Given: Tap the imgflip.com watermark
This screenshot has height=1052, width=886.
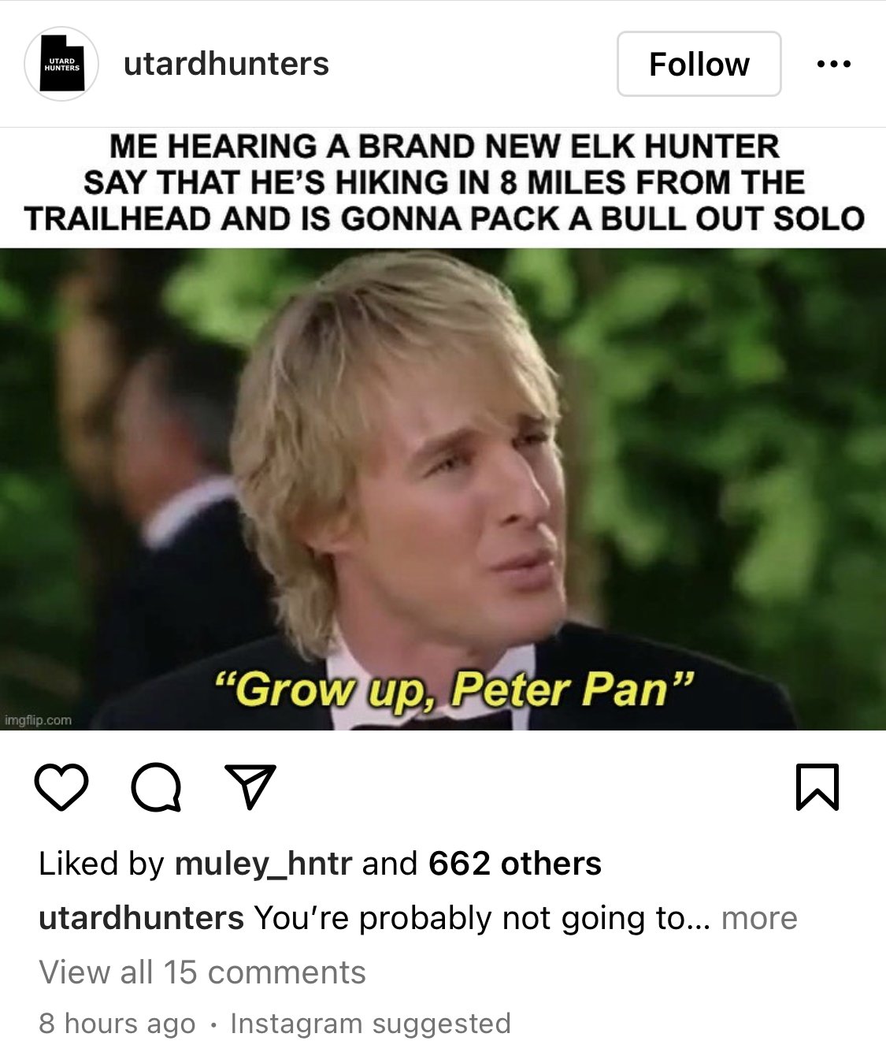Looking at the screenshot, I should (x=39, y=719).
